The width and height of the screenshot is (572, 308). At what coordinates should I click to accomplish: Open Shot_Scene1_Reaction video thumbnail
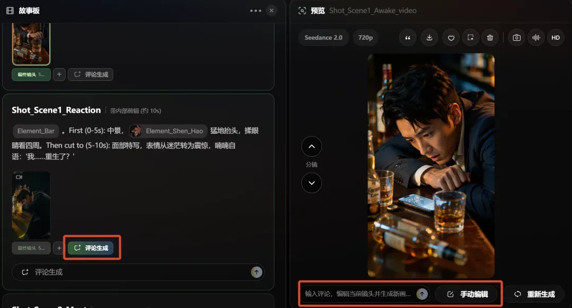coord(31,205)
